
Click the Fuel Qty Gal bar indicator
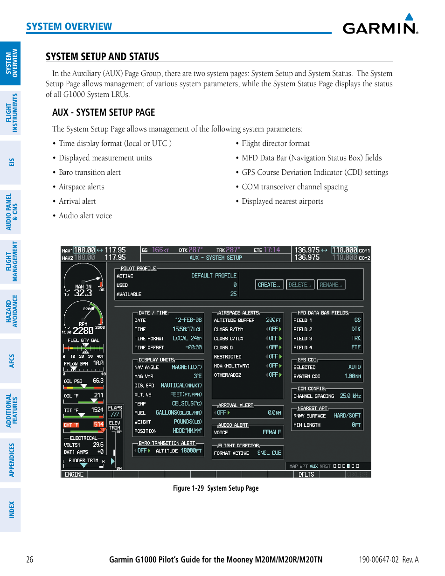click(x=83, y=348)
